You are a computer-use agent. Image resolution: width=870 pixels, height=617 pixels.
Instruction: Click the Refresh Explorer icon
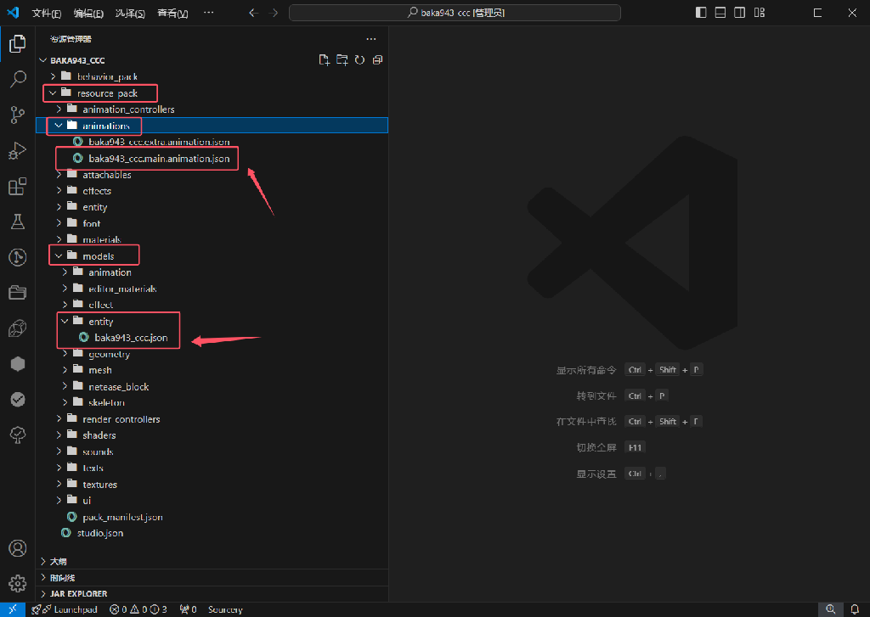pos(359,60)
